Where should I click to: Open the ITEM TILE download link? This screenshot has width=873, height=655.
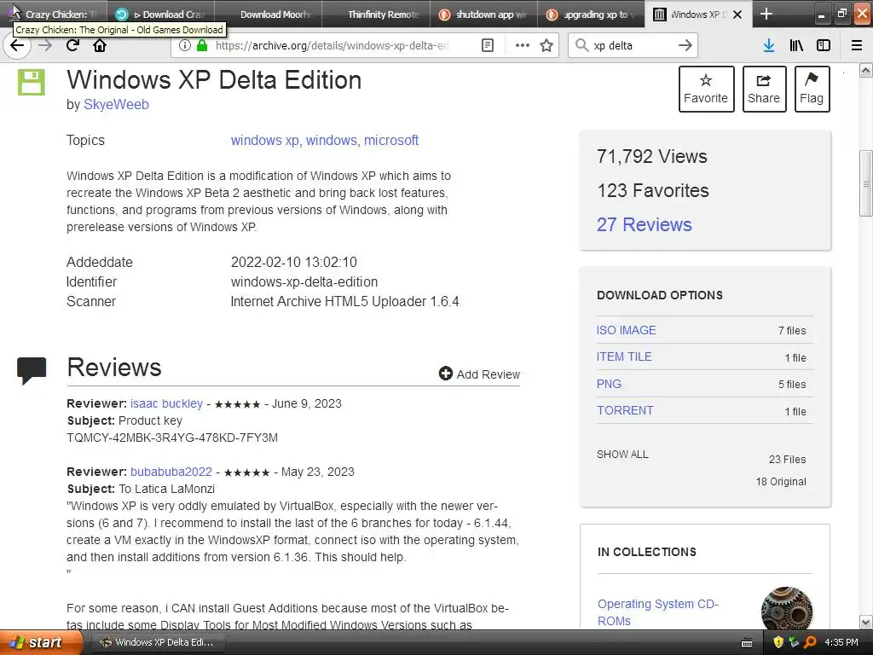point(623,357)
